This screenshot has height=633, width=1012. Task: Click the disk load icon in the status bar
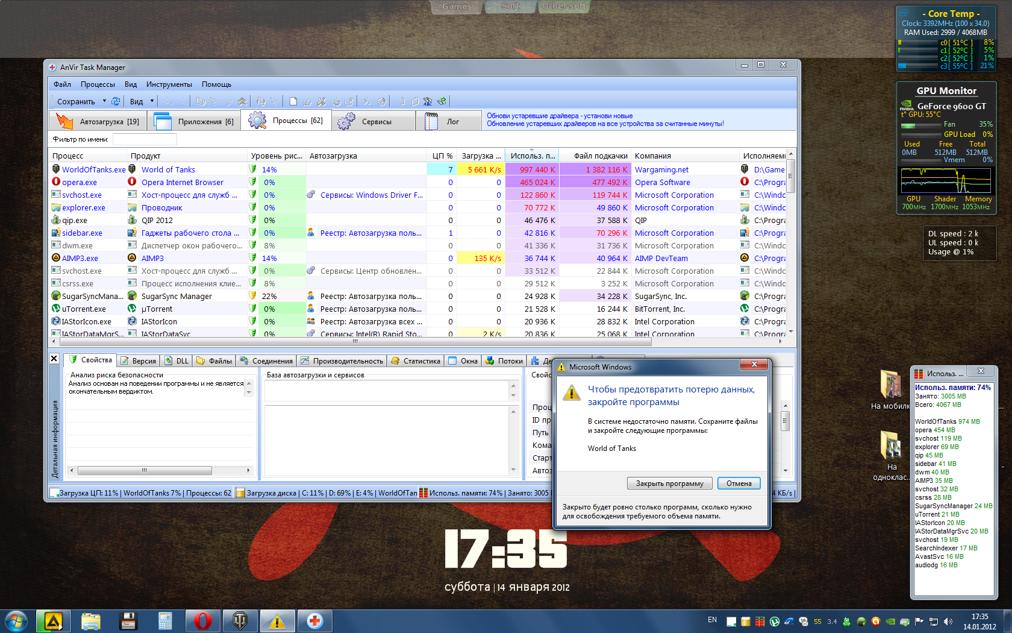[240, 493]
